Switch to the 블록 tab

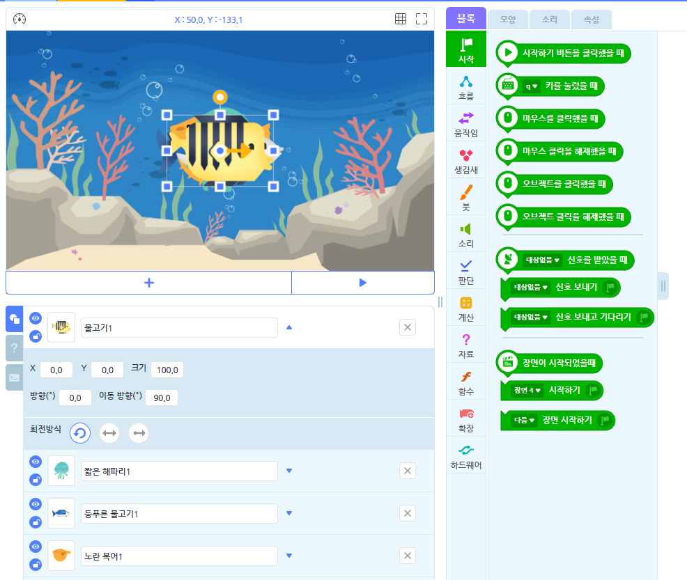(x=465, y=18)
